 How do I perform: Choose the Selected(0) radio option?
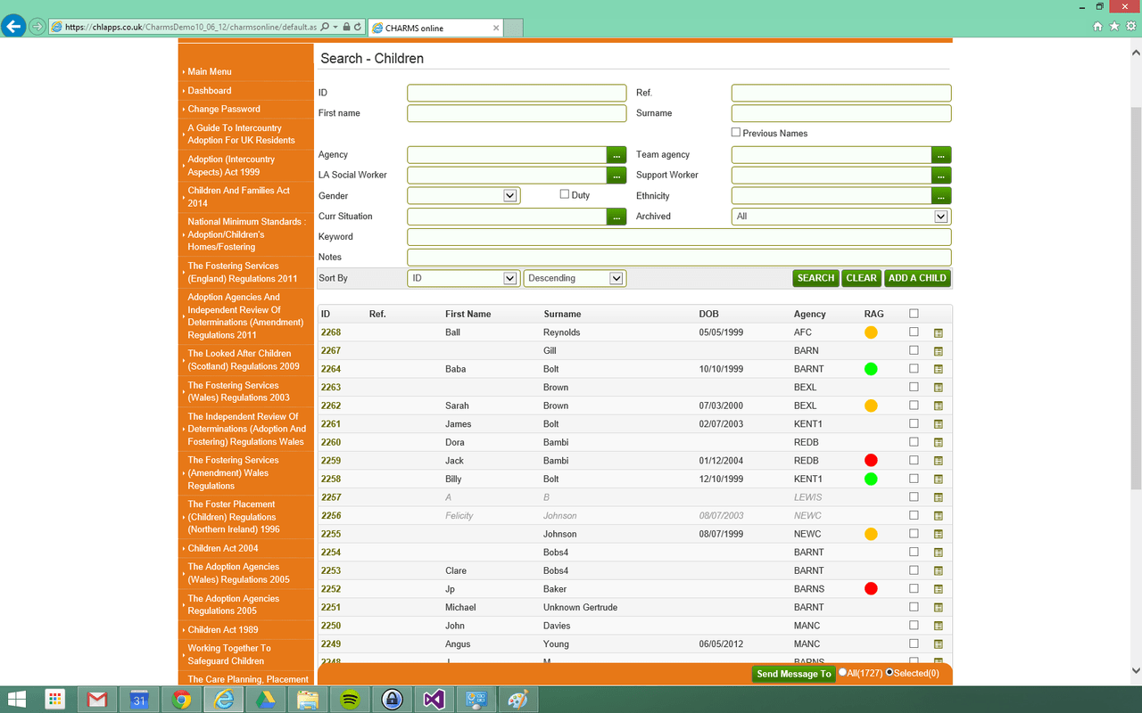coord(890,673)
